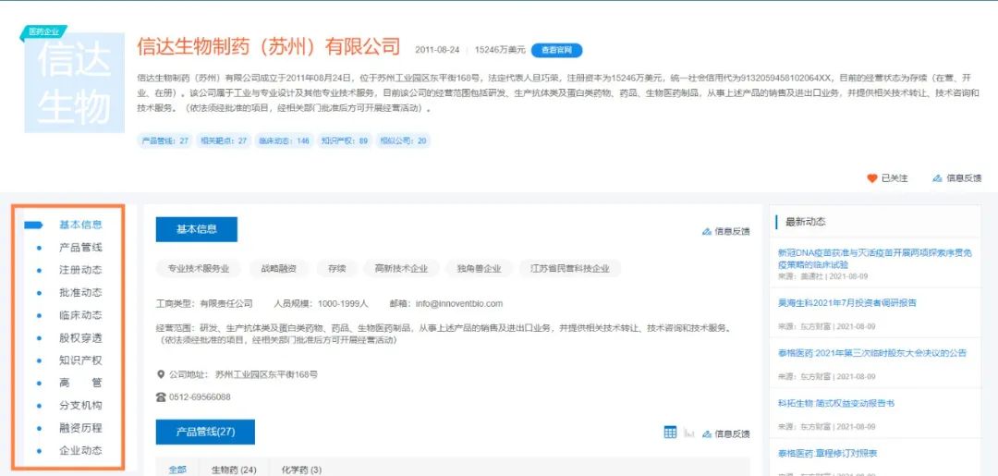Screen dimensions: 998x476
Task: Switch to the 化学药 (3) tab
Action: coord(301,470)
